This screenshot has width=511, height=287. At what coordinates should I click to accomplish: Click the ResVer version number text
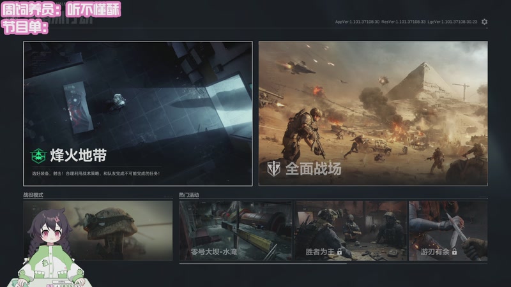(x=404, y=22)
